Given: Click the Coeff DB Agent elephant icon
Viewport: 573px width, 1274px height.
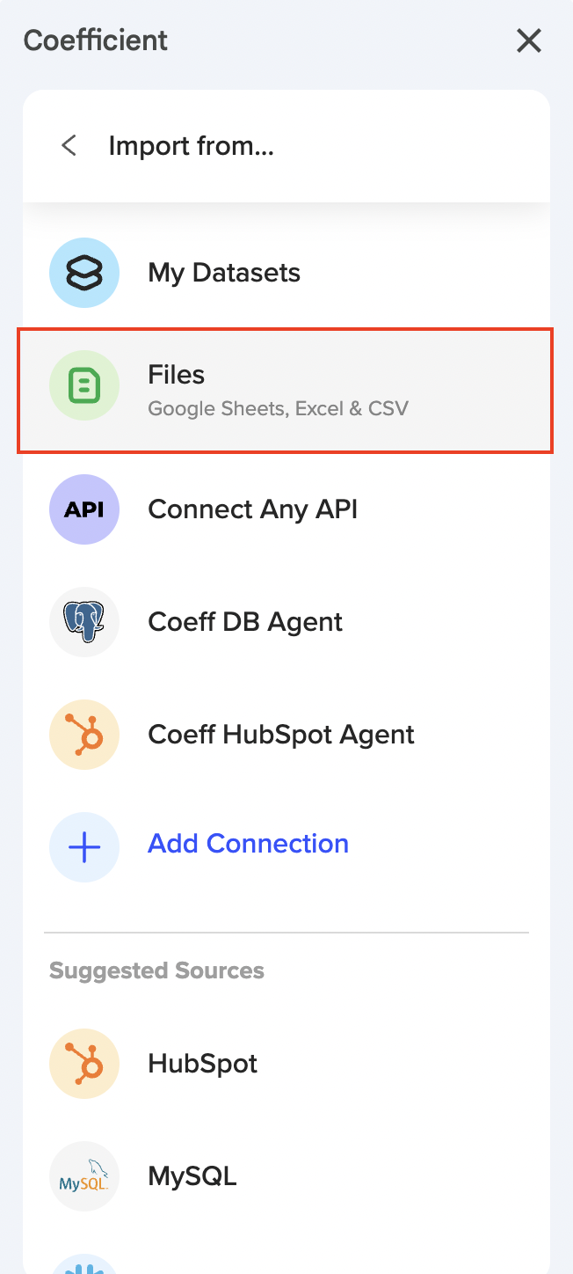Looking at the screenshot, I should tap(84, 622).
